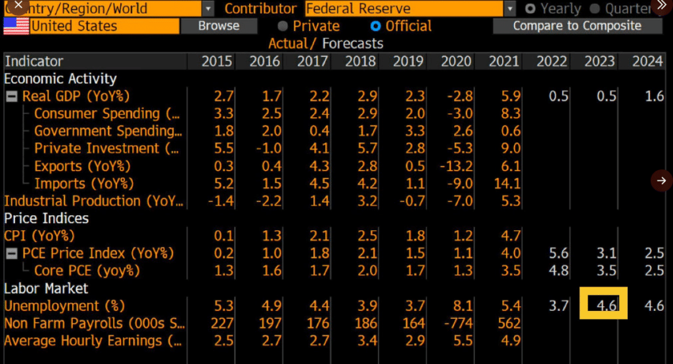Click the Browse button

[x=219, y=26]
